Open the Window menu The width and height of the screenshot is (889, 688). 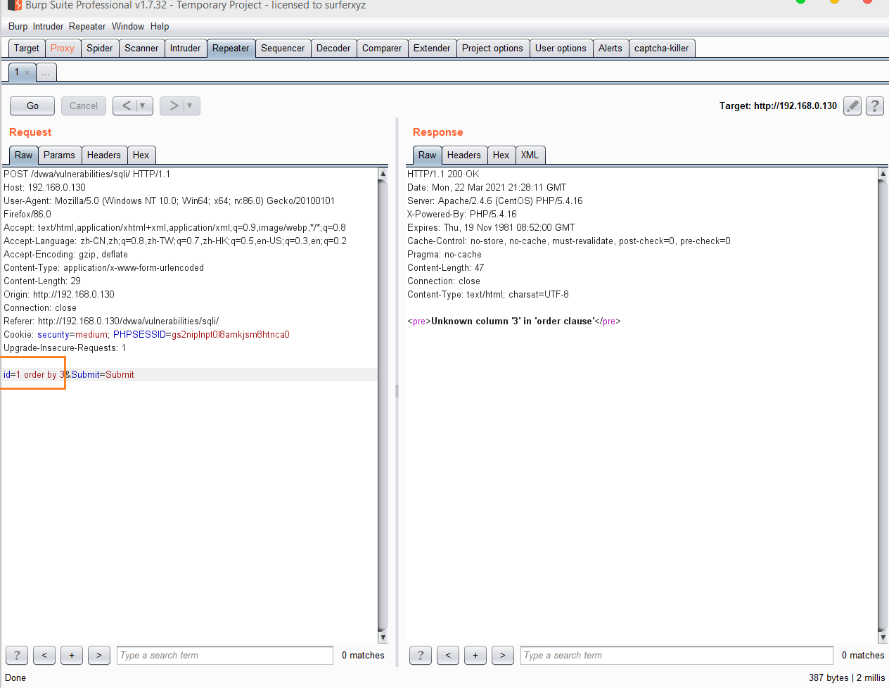coord(128,26)
